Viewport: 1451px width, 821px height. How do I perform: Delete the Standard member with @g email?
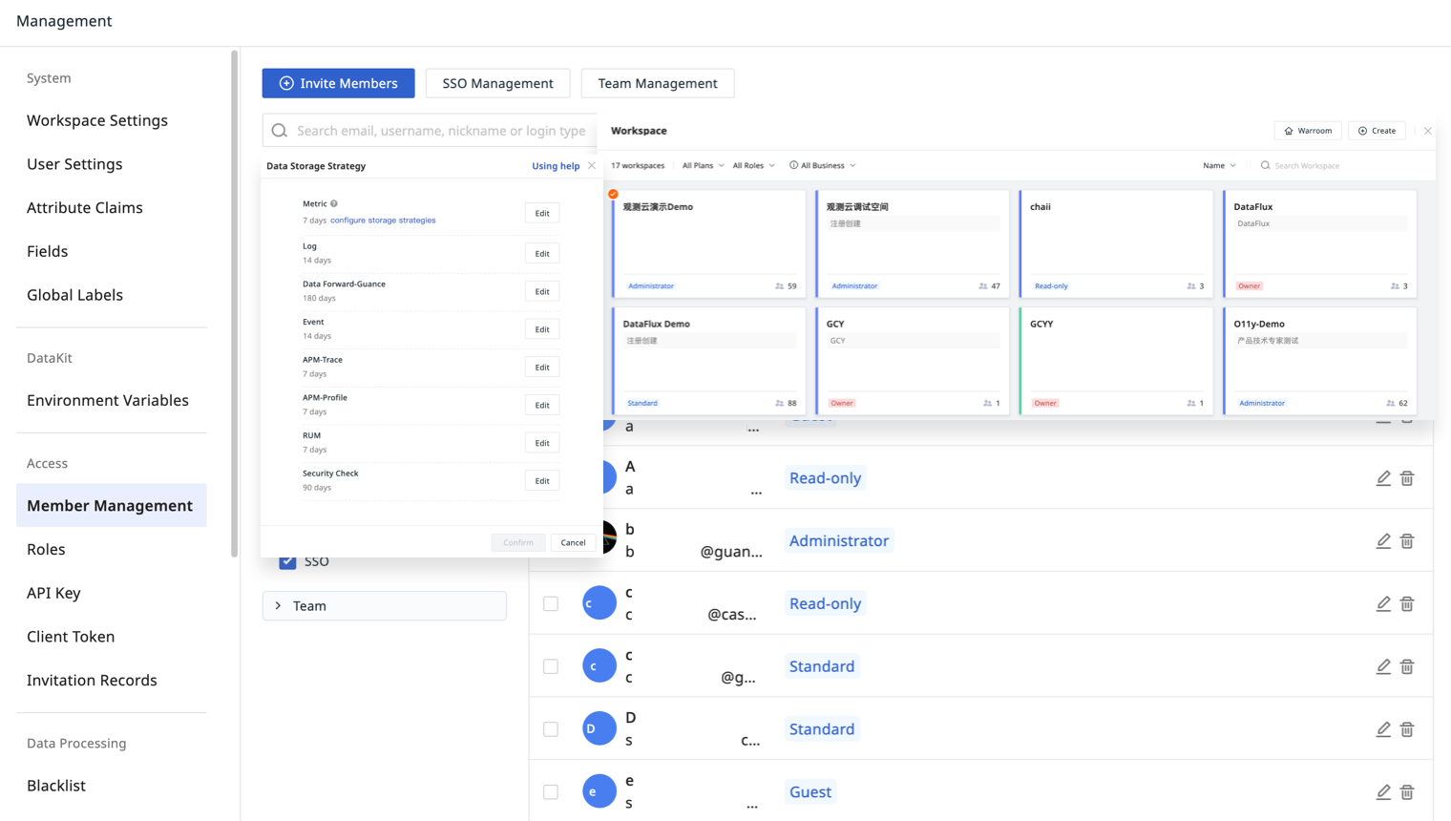pyautogui.click(x=1407, y=666)
